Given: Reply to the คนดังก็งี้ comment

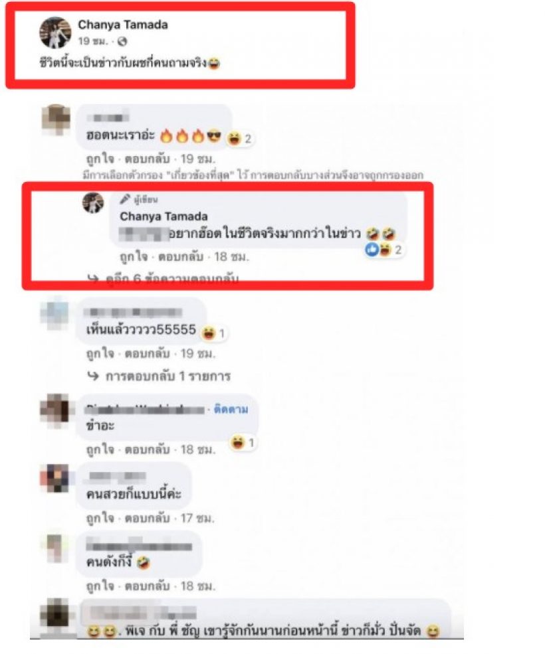Looking at the screenshot, I should (147, 586).
